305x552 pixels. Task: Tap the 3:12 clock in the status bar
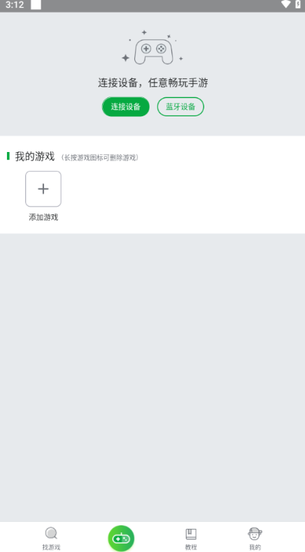[15, 5]
